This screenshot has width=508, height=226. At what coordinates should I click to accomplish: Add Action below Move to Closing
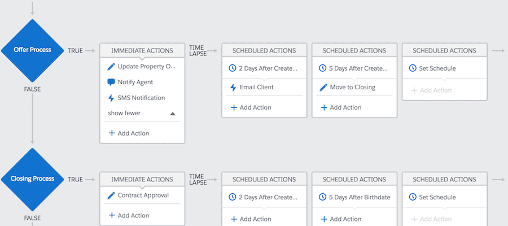point(341,107)
